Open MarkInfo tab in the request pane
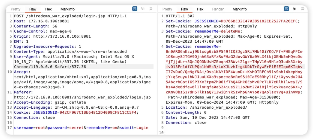 (67, 9)
